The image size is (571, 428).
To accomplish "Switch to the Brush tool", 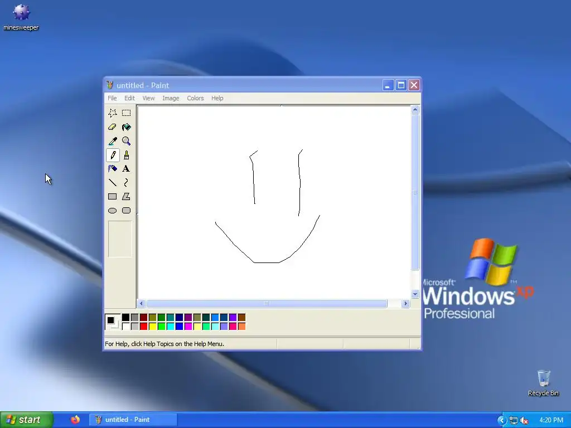I will click(x=127, y=155).
